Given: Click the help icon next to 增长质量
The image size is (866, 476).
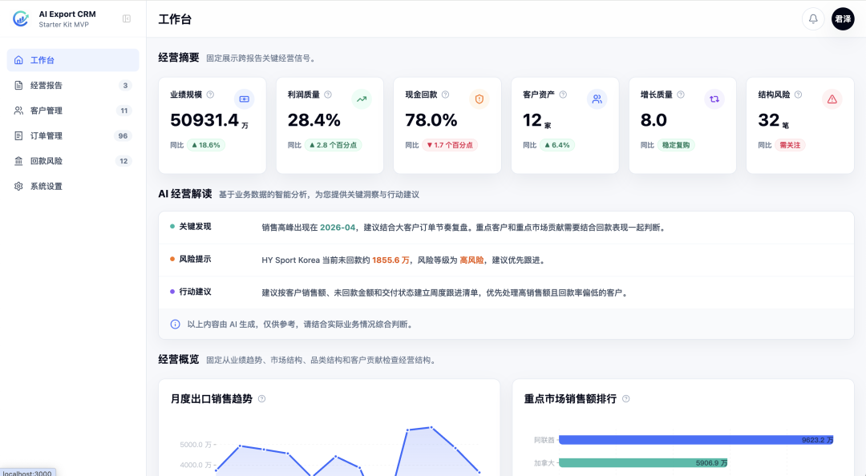Looking at the screenshot, I should tap(681, 95).
